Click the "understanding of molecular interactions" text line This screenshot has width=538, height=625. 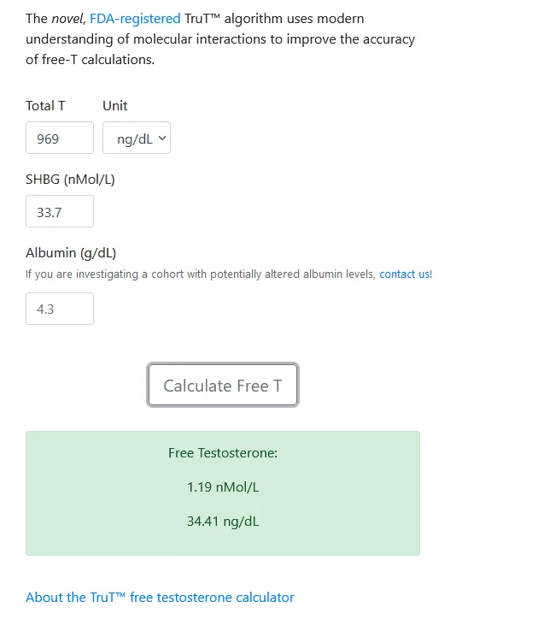pyautogui.click(x=220, y=39)
